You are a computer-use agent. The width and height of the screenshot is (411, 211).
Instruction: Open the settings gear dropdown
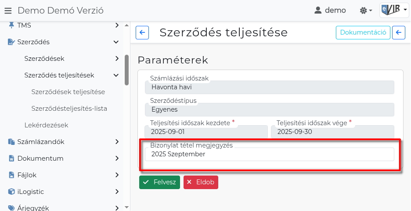pos(365,10)
